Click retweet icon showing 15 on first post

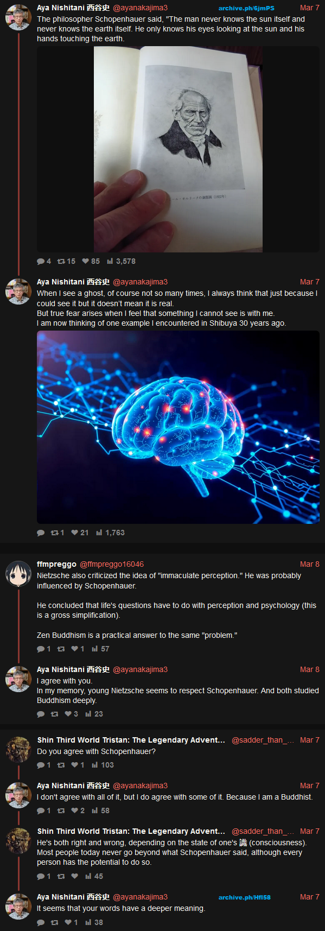click(x=61, y=261)
